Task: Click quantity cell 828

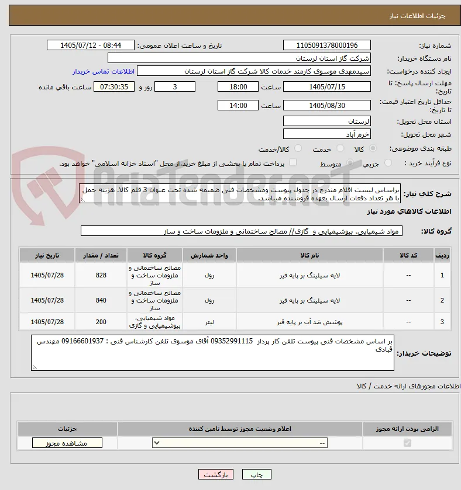Action: pyautogui.click(x=101, y=275)
